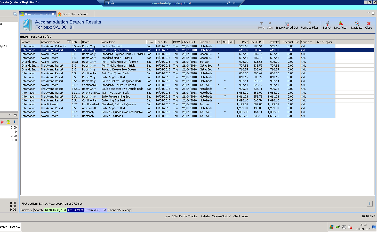The height and width of the screenshot is (232, 377).
Task: Click the palm tree icon in left panel
Action: [8, 122]
